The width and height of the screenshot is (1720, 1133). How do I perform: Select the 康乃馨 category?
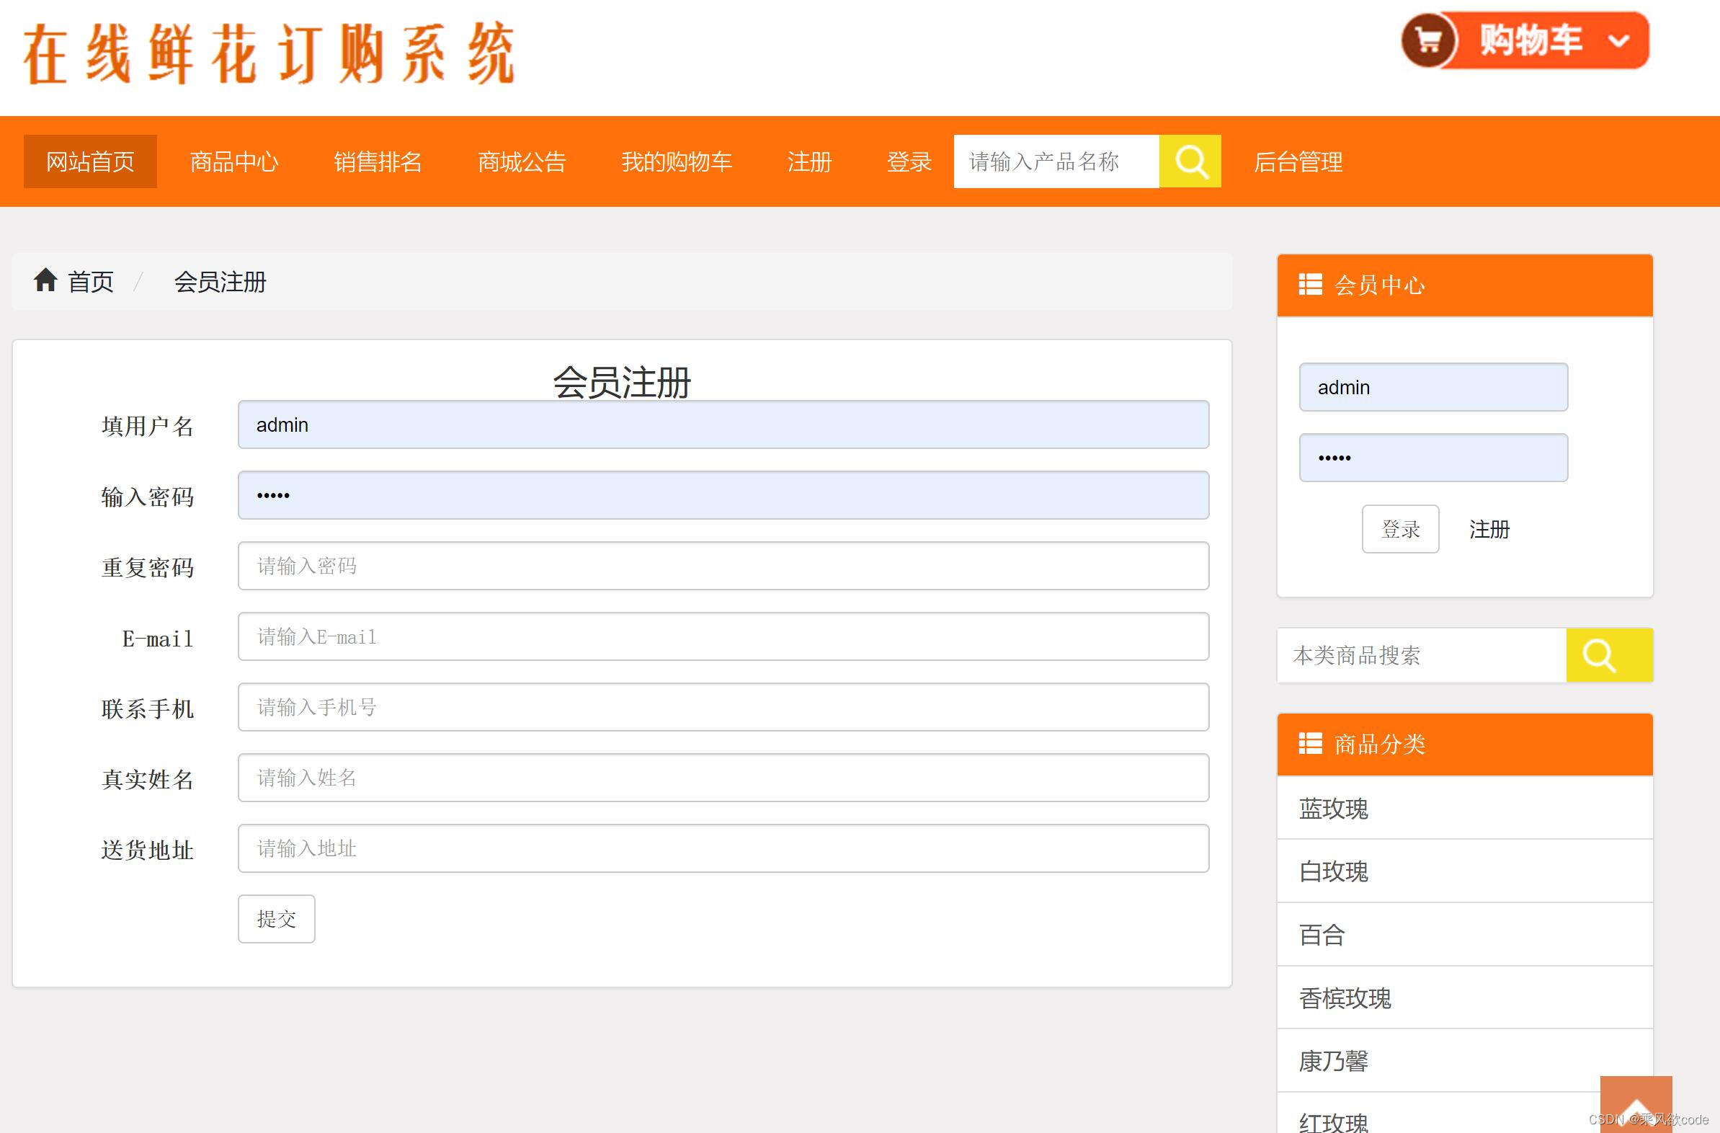1332,1061
